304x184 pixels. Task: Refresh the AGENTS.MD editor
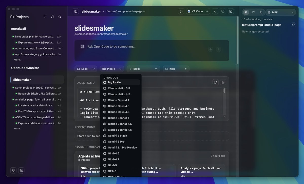216,82
